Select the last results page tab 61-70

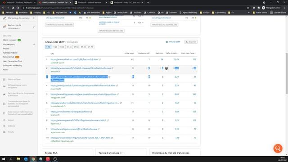coord(90,47)
